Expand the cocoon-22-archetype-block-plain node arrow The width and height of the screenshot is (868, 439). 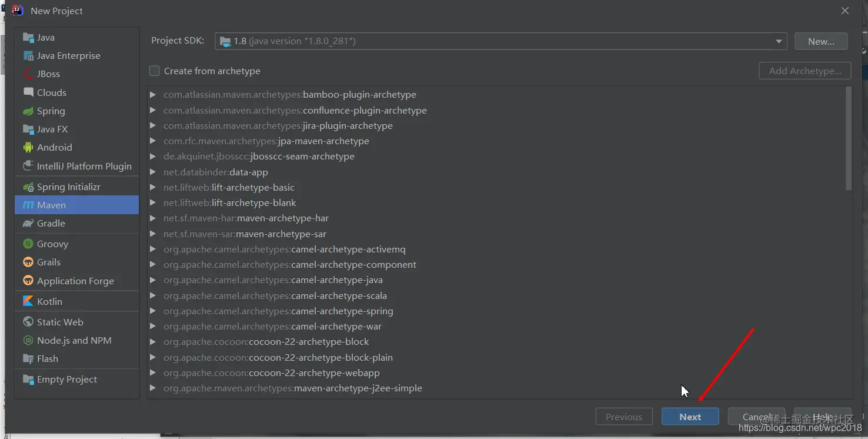pos(153,357)
